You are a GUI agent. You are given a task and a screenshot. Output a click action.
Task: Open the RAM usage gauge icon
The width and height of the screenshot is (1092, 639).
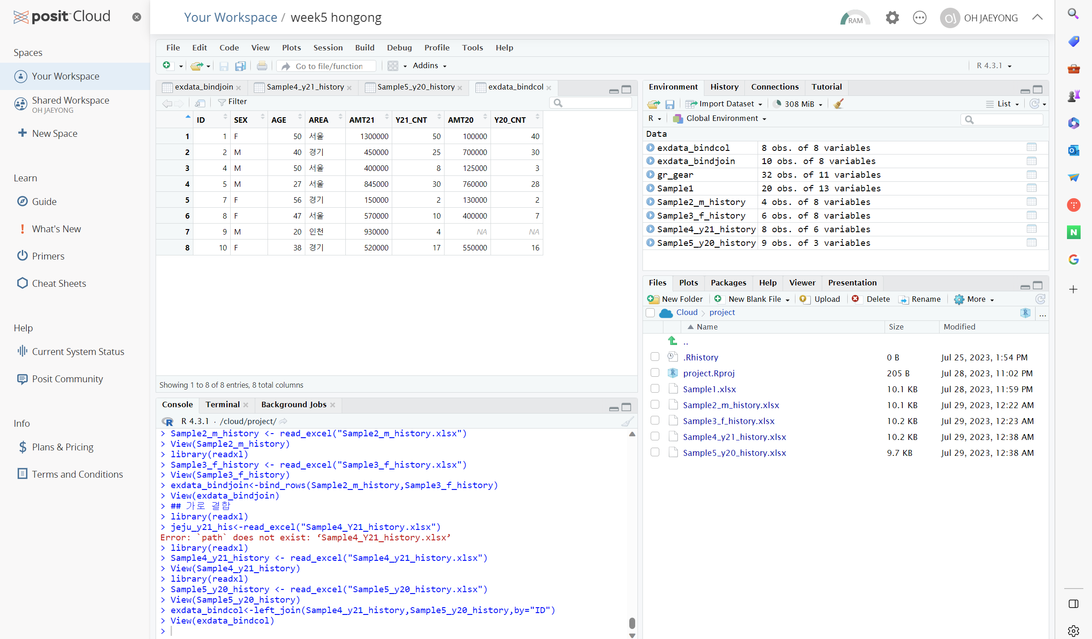[855, 18]
